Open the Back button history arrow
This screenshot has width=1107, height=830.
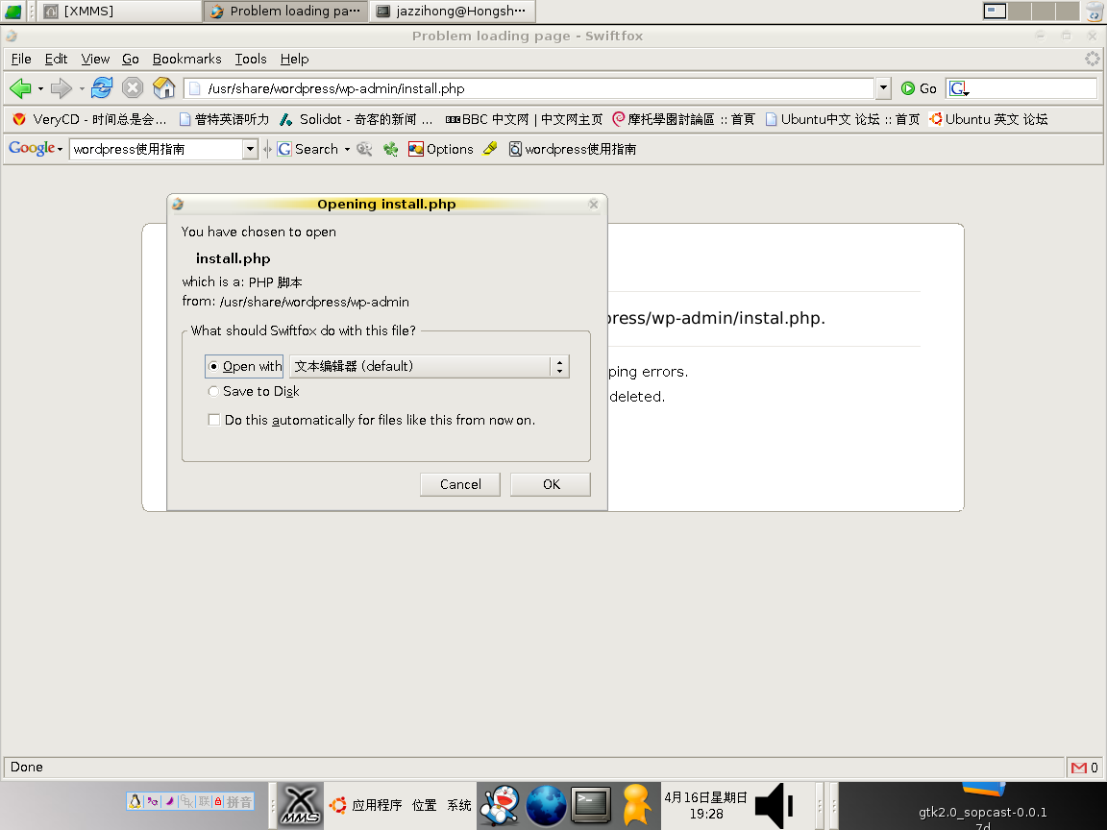pos(40,89)
